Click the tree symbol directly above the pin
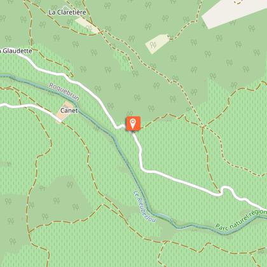Image resolution: width=267 pixels, height=267 pixels. pyautogui.click(x=130, y=113)
